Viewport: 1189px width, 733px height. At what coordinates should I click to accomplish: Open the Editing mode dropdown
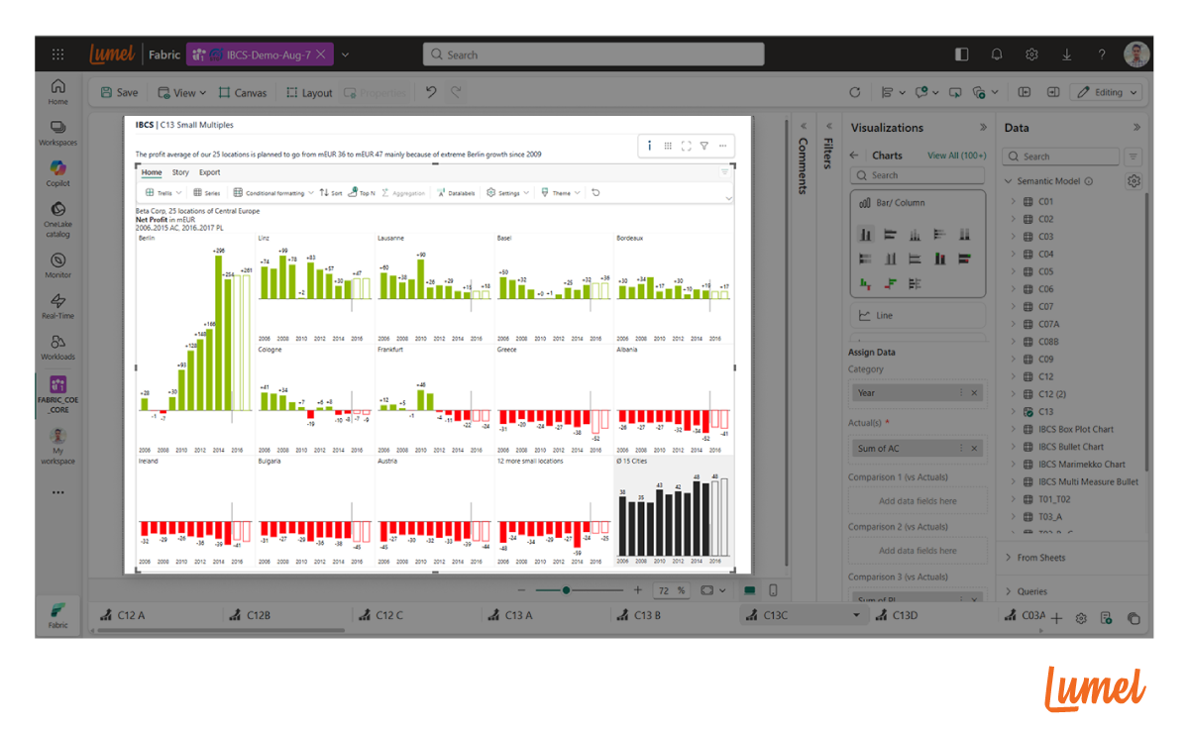point(1107,92)
